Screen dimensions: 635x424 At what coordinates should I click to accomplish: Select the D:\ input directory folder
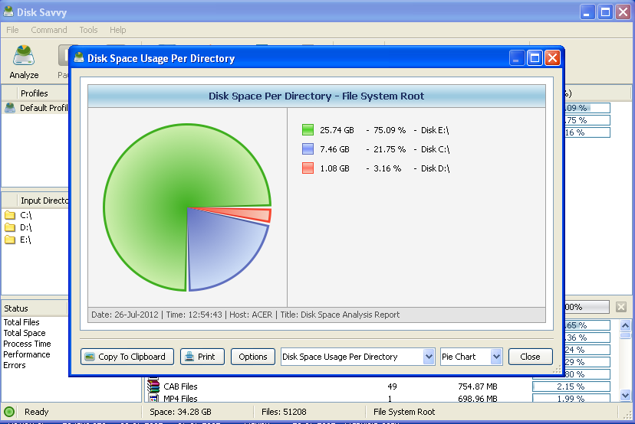click(x=10, y=227)
